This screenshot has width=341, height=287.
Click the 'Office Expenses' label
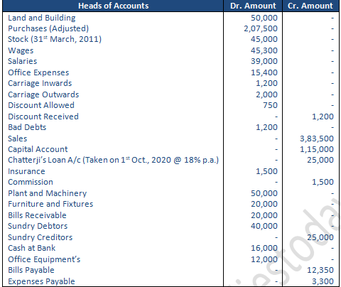[38, 72]
